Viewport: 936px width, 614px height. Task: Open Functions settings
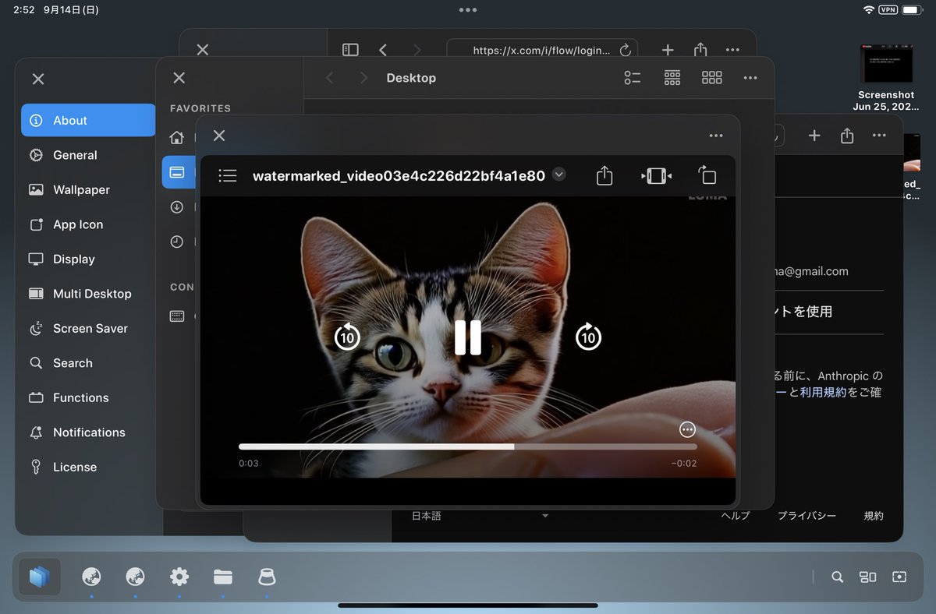pyautogui.click(x=88, y=397)
